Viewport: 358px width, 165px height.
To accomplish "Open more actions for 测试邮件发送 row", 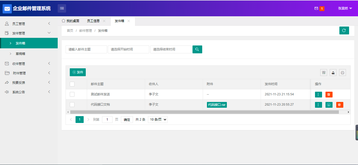I will click(x=318, y=95).
